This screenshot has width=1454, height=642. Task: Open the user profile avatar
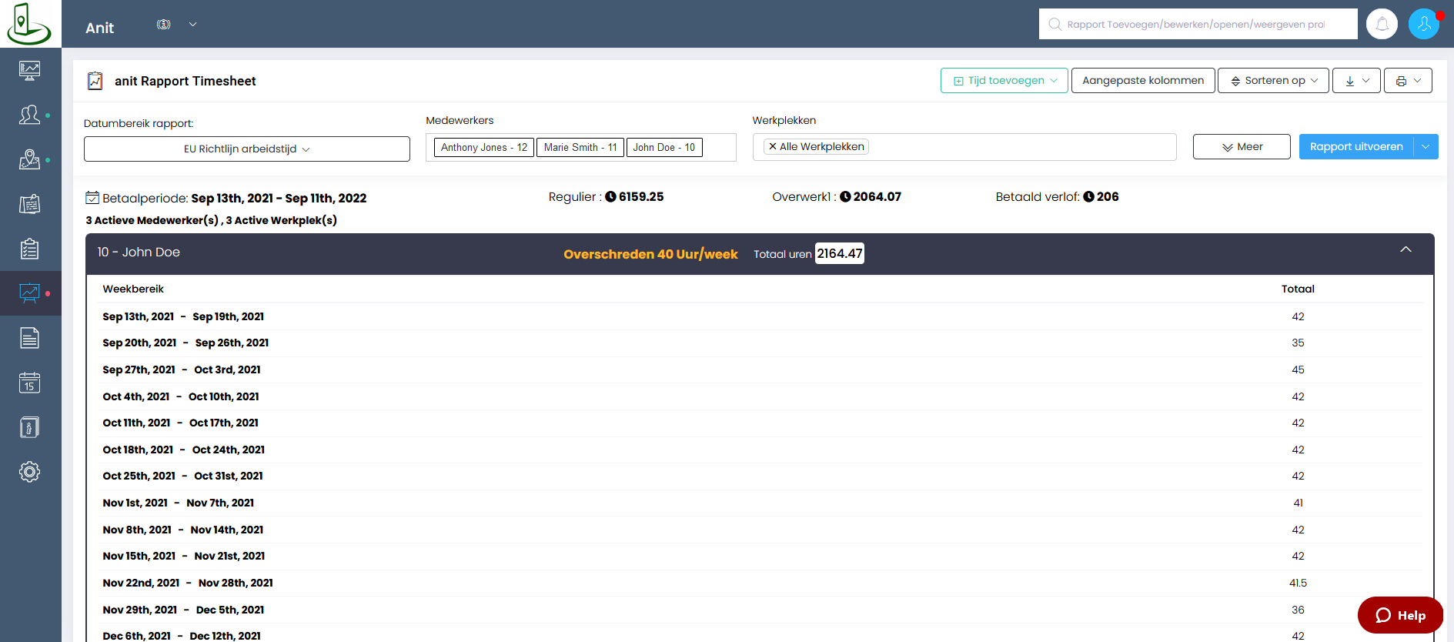pyautogui.click(x=1423, y=24)
